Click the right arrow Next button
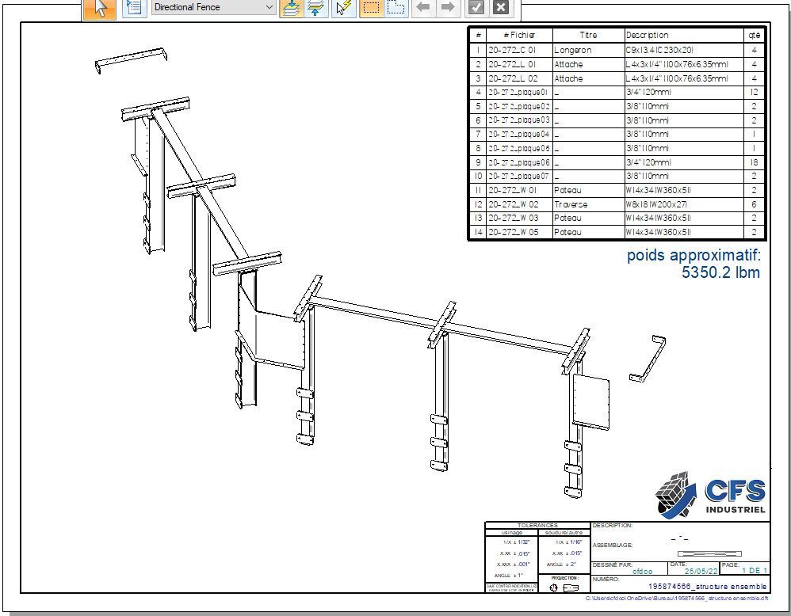The width and height of the screenshot is (791, 616). (x=448, y=8)
